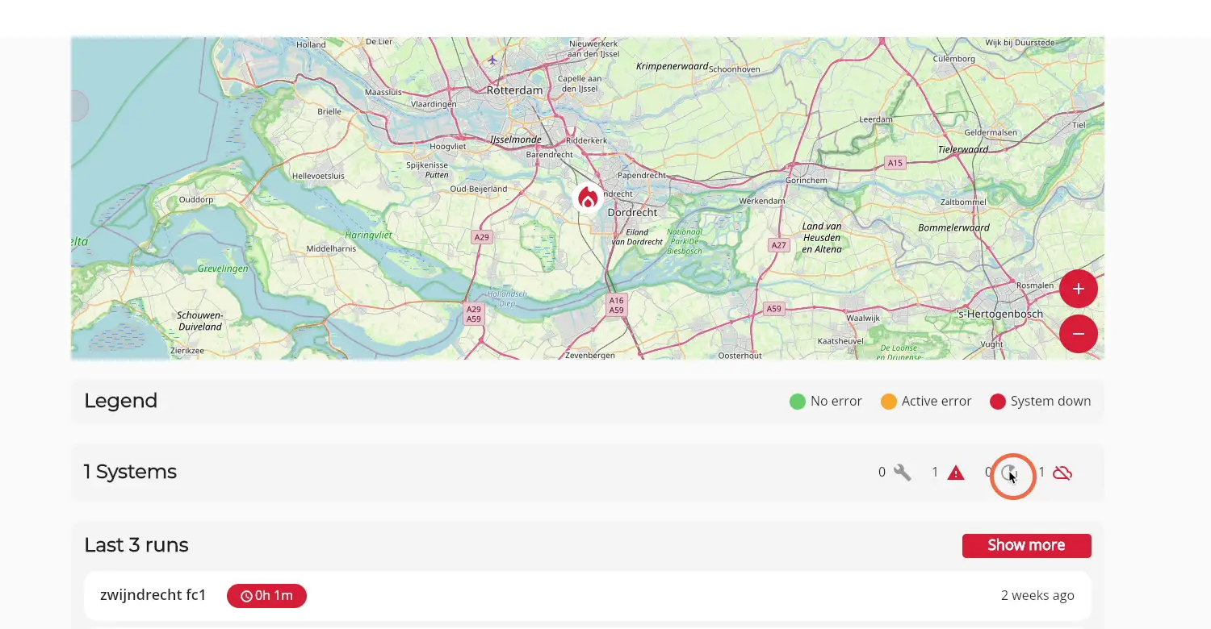The width and height of the screenshot is (1211, 629).
Task: Click 's-Hertogenbosch label on the map
Action: point(999,314)
